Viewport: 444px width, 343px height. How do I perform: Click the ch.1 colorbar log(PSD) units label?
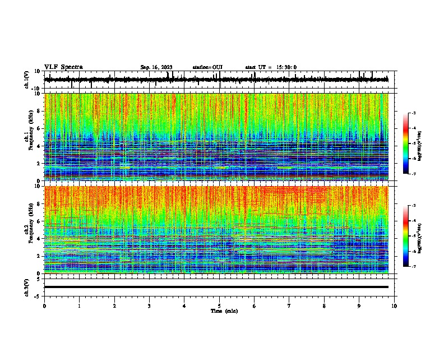(420, 146)
